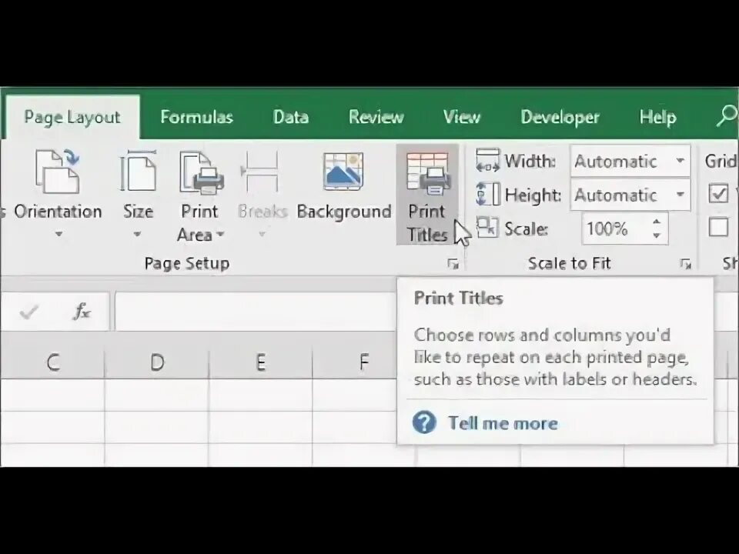Click the formula bar Enter checkmark

tap(28, 312)
